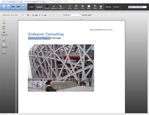
Task: Close the Untitled 1 document tab
Action: [21, 2]
